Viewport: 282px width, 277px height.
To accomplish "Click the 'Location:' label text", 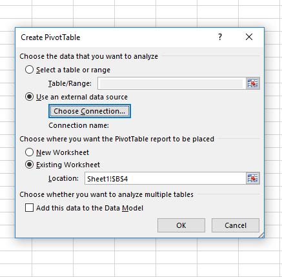I will coord(63,178).
